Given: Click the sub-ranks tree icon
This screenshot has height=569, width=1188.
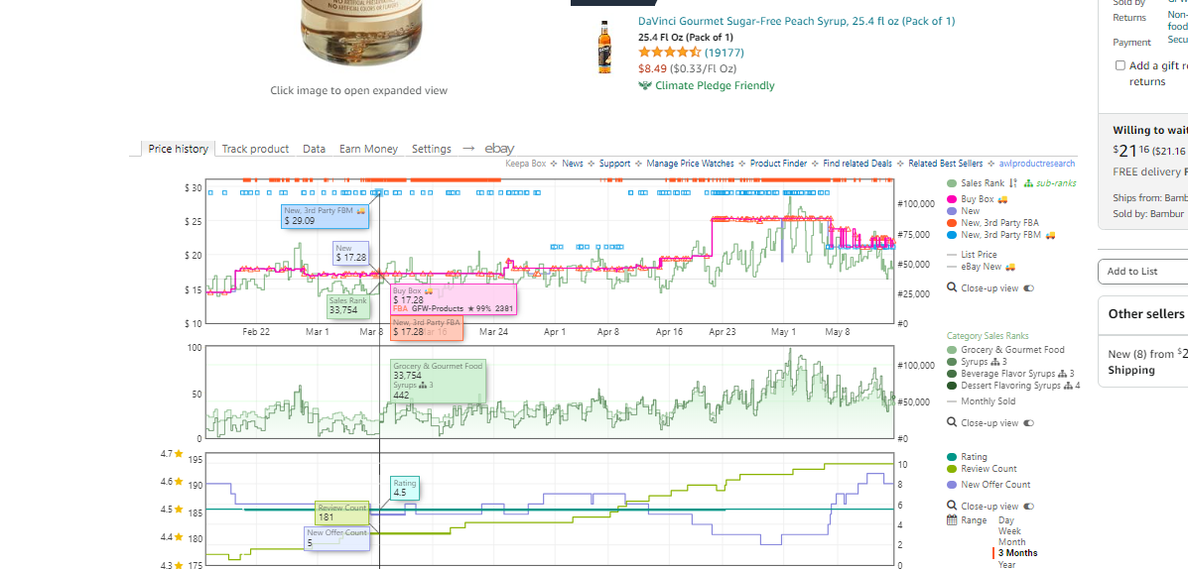Looking at the screenshot, I should click(x=1028, y=183).
